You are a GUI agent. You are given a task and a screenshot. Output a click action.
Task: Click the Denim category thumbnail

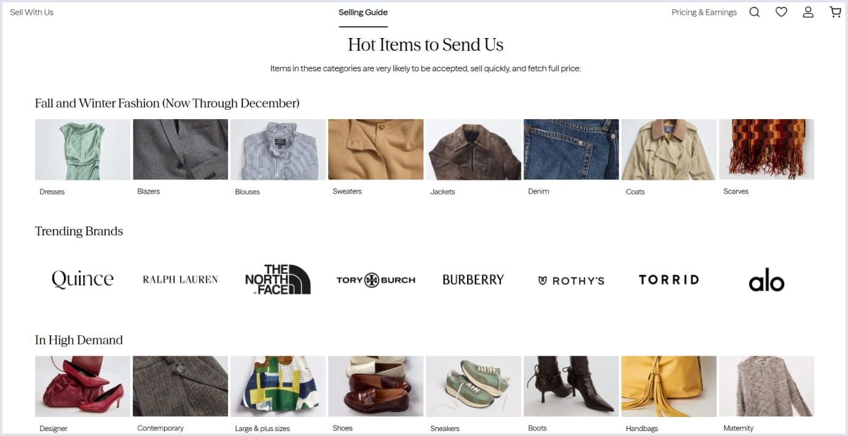pyautogui.click(x=571, y=149)
